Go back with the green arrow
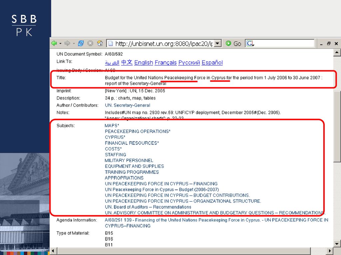 (x=54, y=43)
